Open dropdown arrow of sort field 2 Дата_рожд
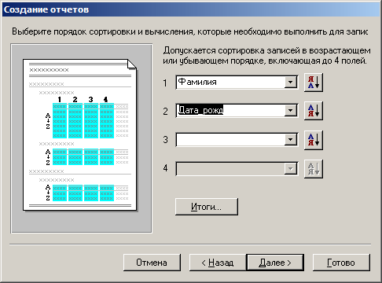 [290, 111]
